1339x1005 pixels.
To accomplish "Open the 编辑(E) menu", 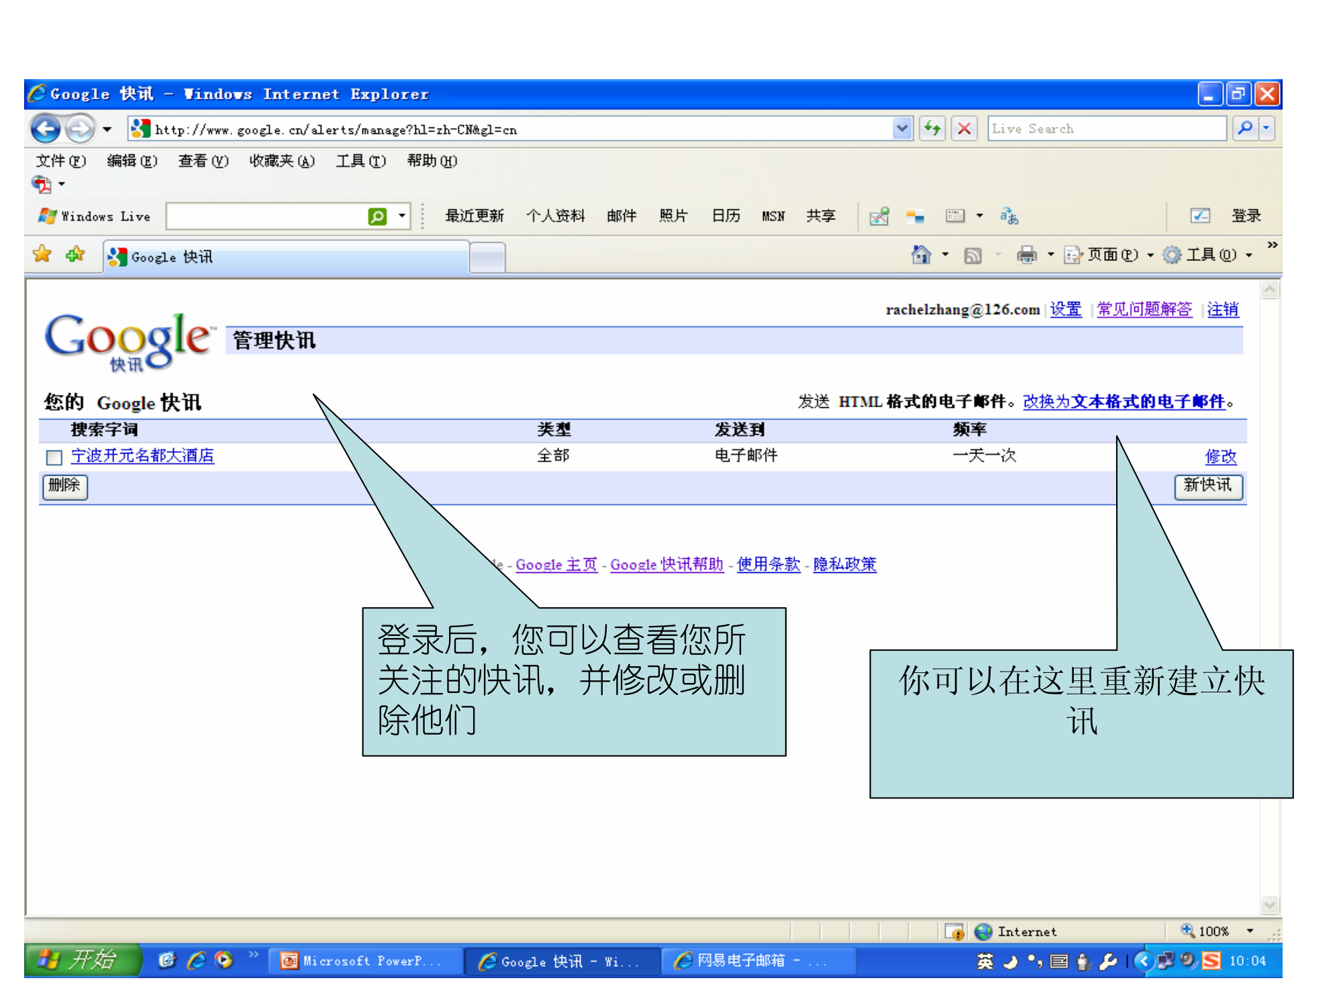I will tap(132, 161).
